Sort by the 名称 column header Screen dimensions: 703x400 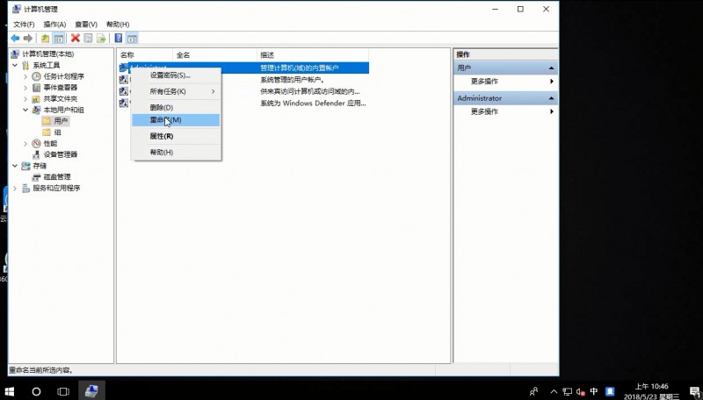pos(145,55)
